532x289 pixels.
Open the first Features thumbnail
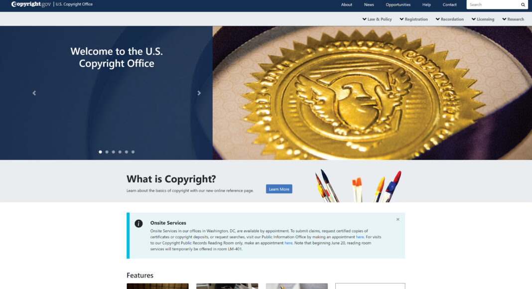coord(157,286)
